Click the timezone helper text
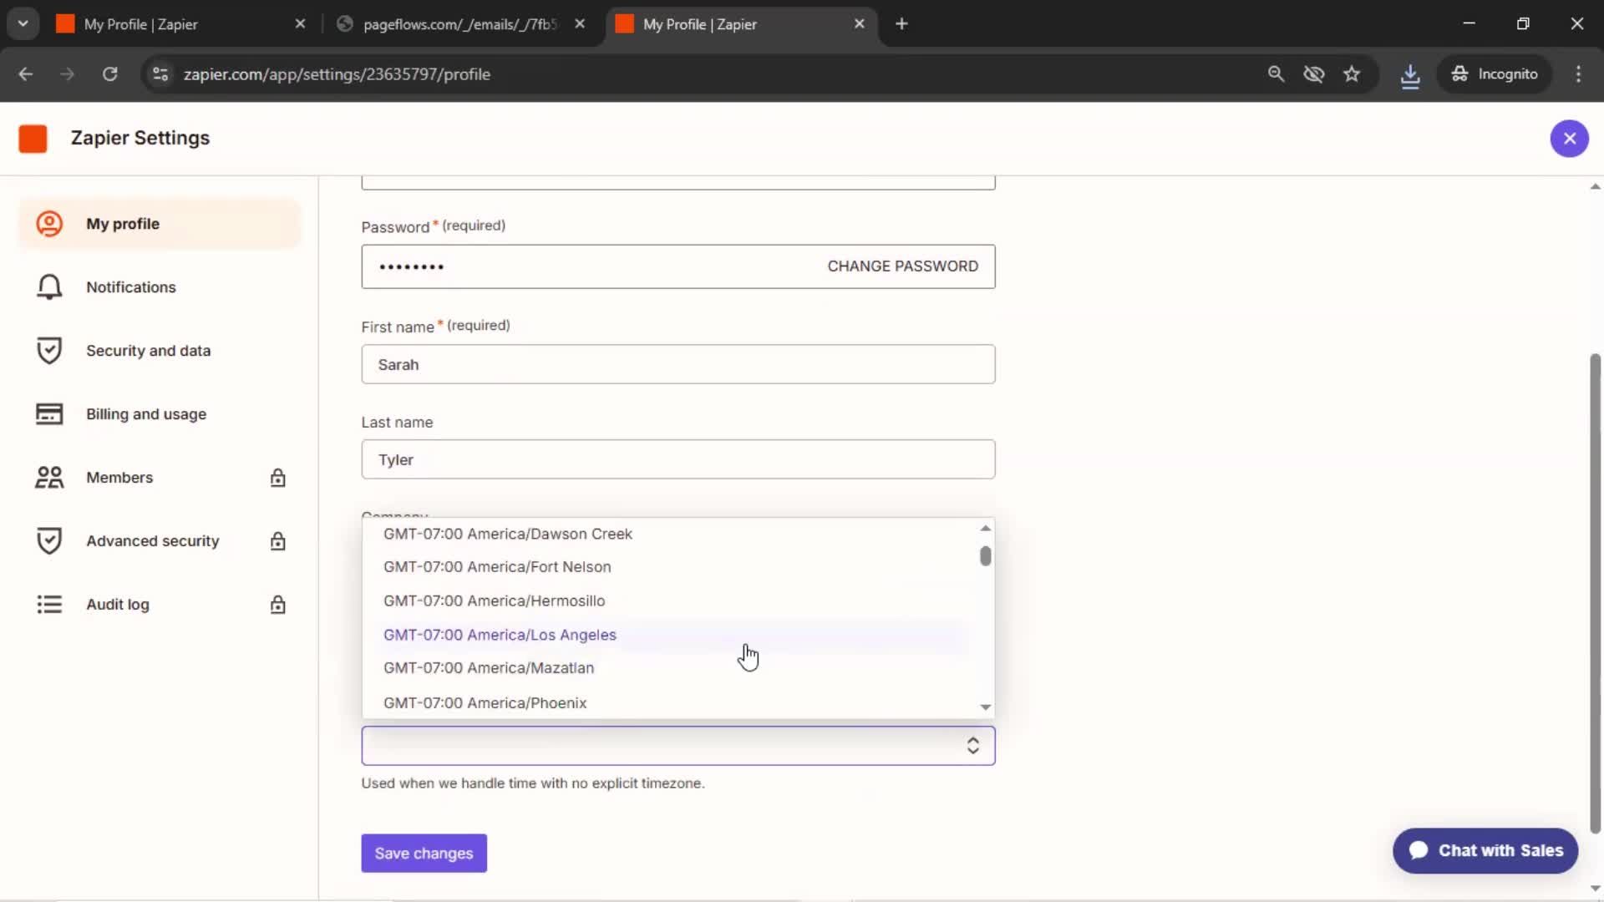 (533, 783)
